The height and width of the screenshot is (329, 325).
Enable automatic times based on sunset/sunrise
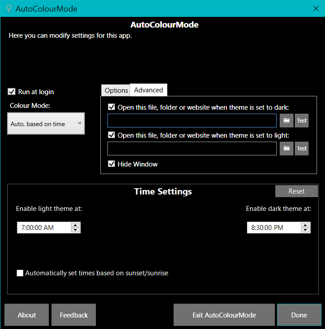20,273
